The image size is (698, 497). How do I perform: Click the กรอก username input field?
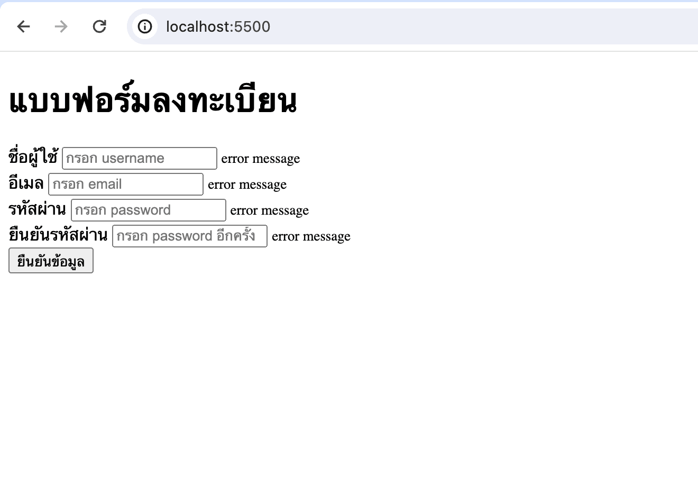point(139,158)
